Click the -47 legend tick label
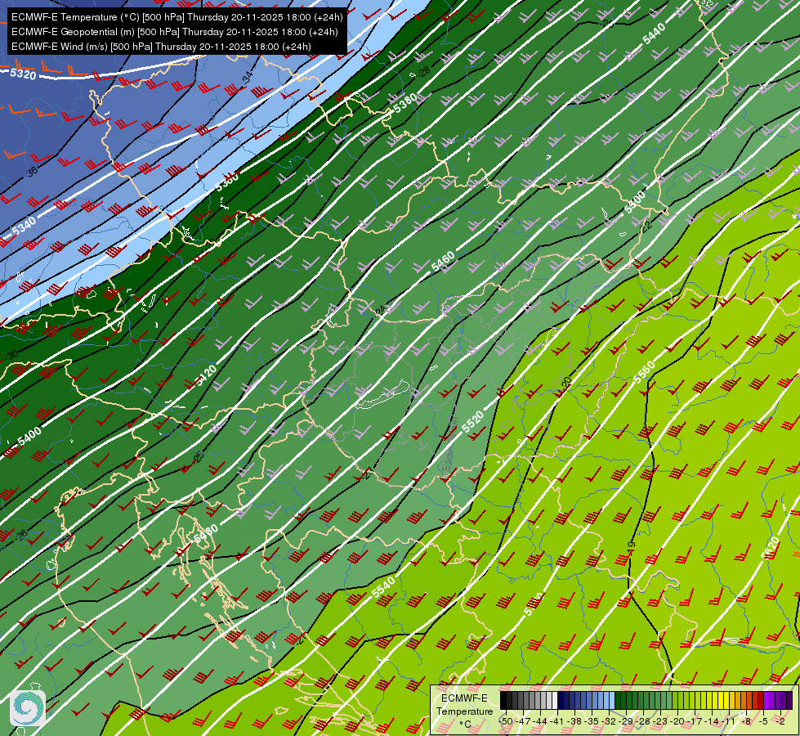The height and width of the screenshot is (736, 800). point(523,721)
